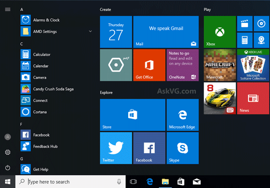This screenshot has height=188, width=270.
Task: Open the Movies & TV clapperboard tile
Action: coord(245,24)
